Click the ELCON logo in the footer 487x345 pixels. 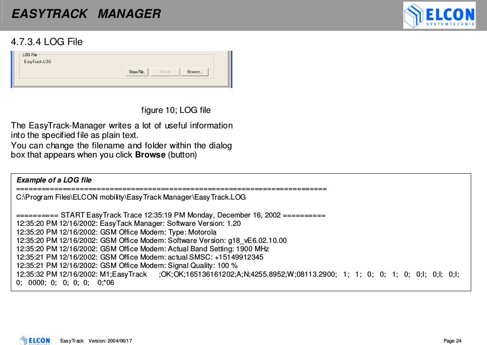click(x=35, y=340)
